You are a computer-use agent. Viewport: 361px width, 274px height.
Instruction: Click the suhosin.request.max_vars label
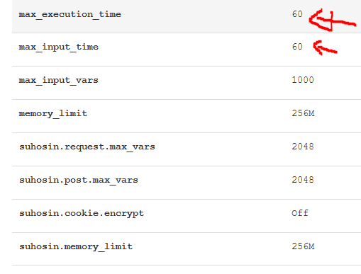pos(87,147)
